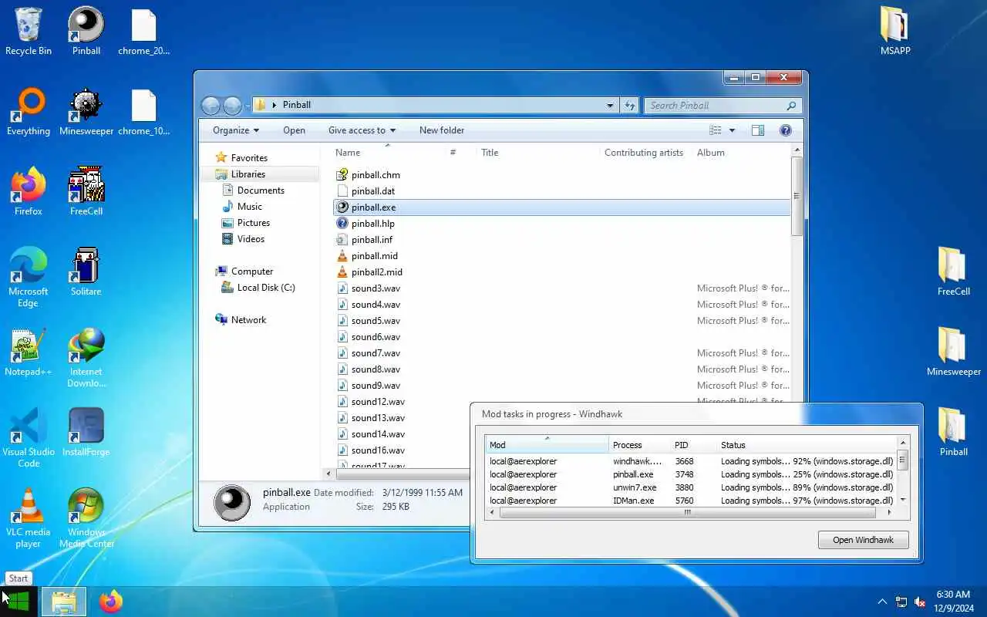Open the MSAPP folder on desktop
987x617 pixels.
895,31
